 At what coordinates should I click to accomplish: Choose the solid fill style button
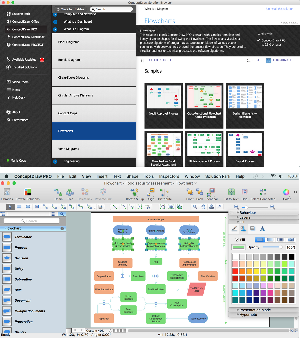[x=260, y=240]
